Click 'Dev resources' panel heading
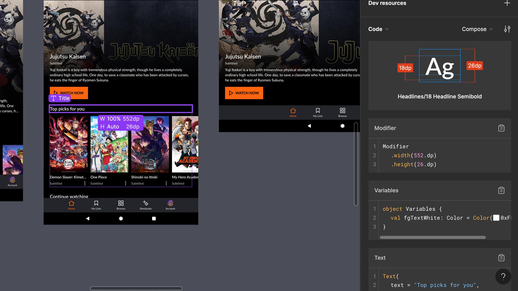Screen dimensions: 518x291 (387, 3)
